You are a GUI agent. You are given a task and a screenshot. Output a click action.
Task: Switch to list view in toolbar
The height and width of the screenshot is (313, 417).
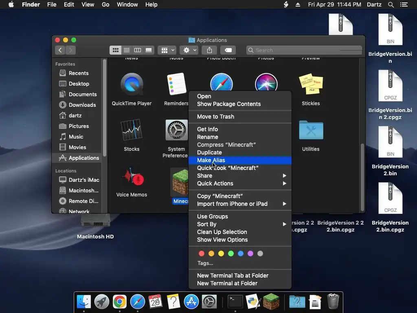point(127,50)
